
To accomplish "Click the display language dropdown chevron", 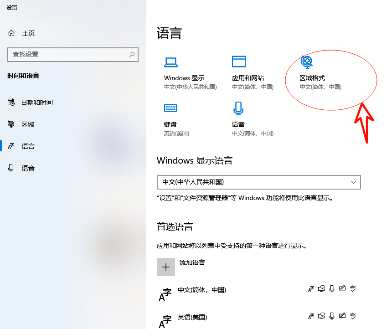I will coord(354,182).
